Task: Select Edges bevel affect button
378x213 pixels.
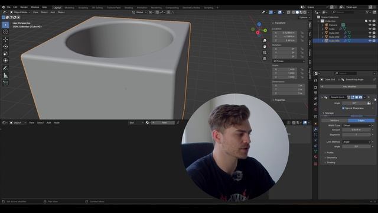Action: (361, 120)
